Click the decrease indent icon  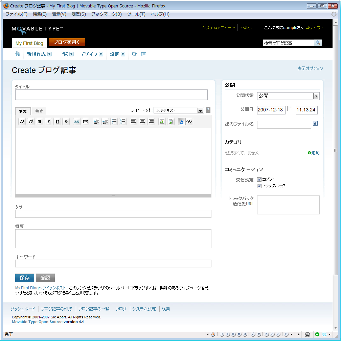click(105, 122)
